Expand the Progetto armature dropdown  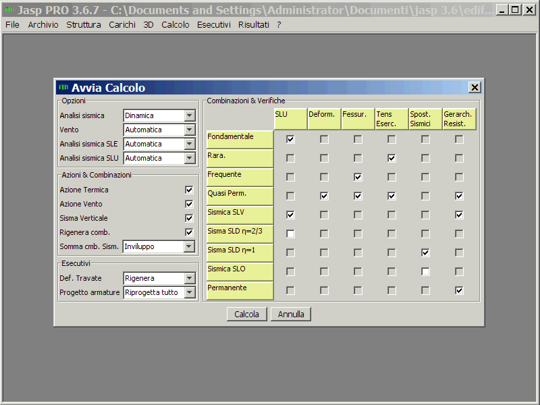tap(189, 292)
